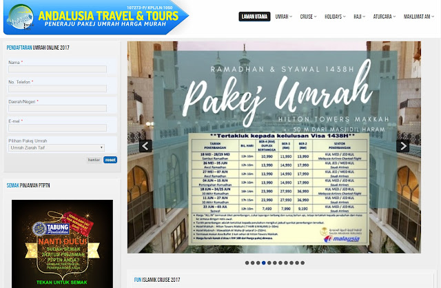Expand the Cruise menu
Screen dimensions: 441x288
(x=308, y=17)
